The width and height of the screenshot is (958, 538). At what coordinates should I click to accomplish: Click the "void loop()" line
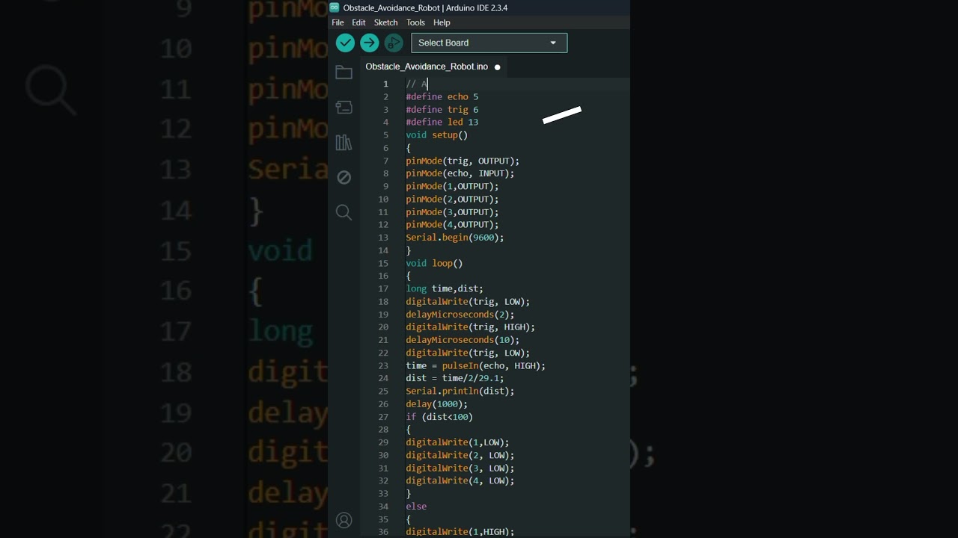point(434,263)
